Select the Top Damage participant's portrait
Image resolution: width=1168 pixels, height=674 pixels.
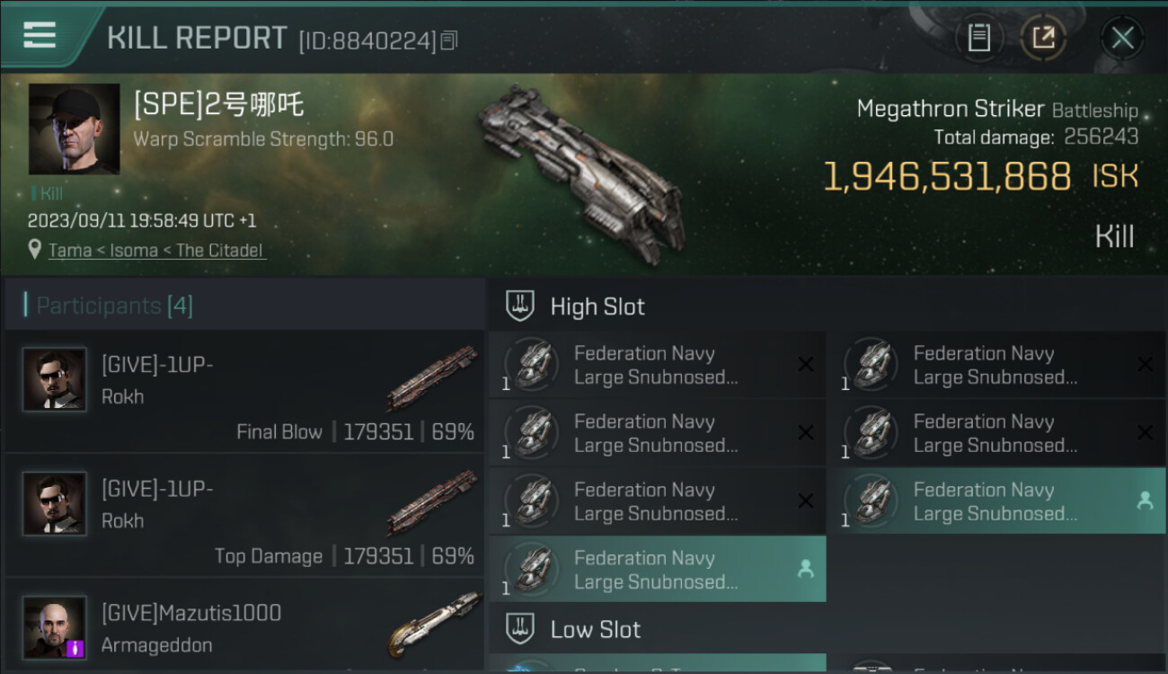[x=55, y=504]
